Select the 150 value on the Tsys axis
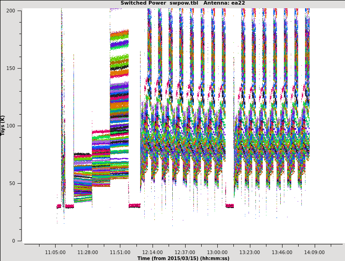Image resolution: width=345 pixels, height=261 pixels. 11,68
